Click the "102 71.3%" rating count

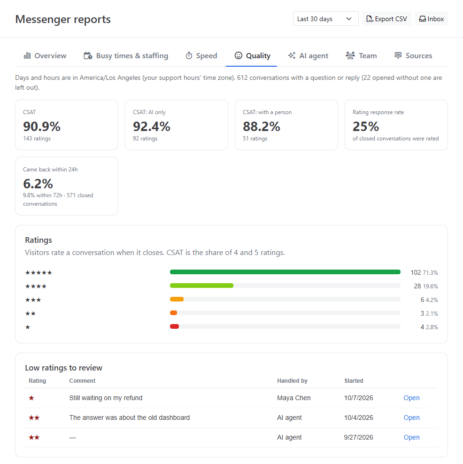pos(424,272)
